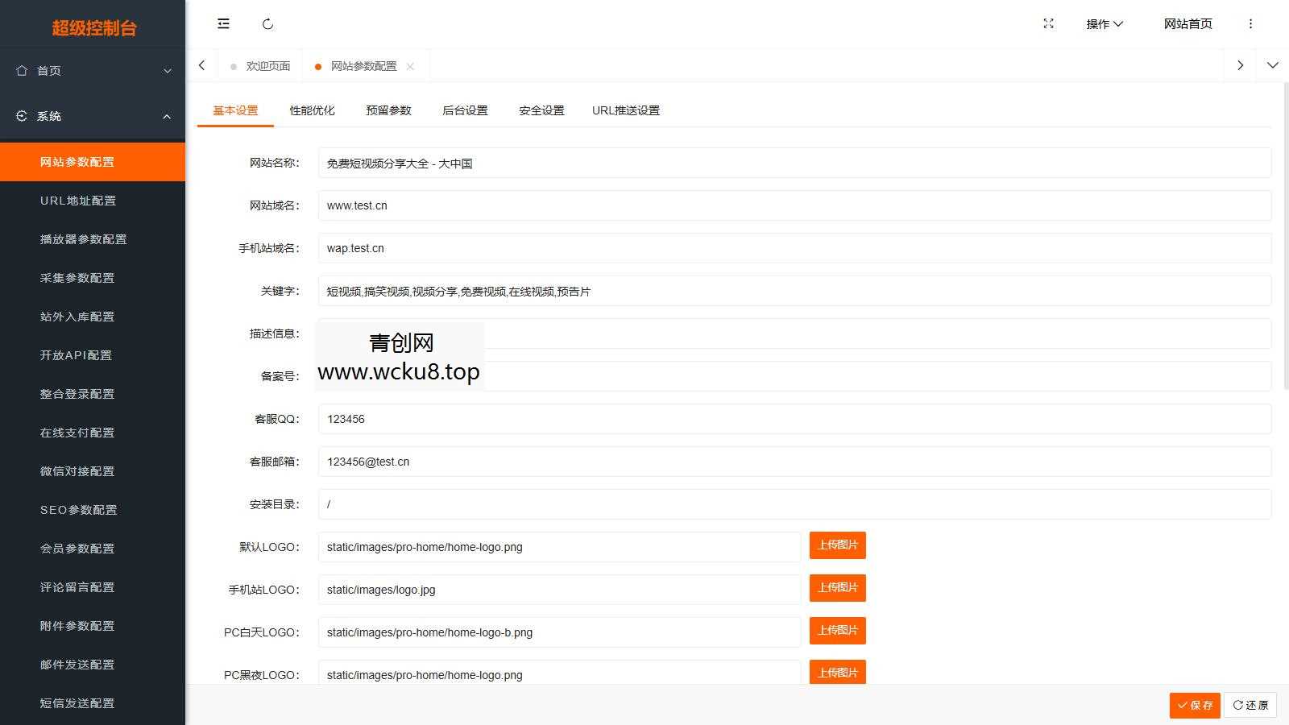Image resolution: width=1289 pixels, height=725 pixels.
Task: Switch to the 性能优化 tab
Action: click(312, 110)
